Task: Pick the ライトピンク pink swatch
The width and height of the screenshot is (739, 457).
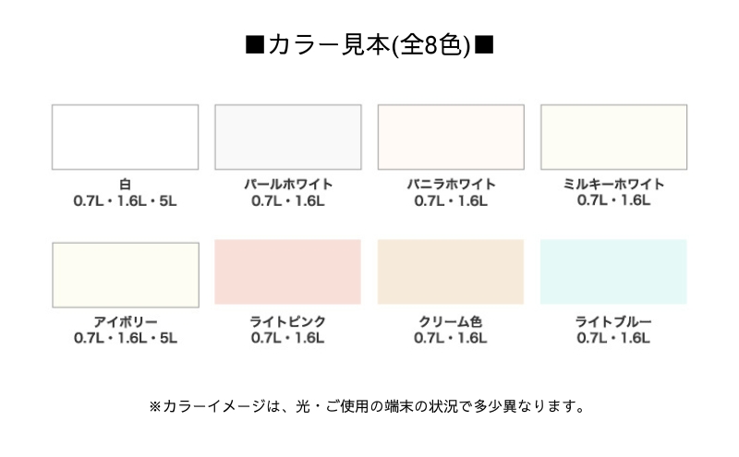Action: [x=288, y=271]
